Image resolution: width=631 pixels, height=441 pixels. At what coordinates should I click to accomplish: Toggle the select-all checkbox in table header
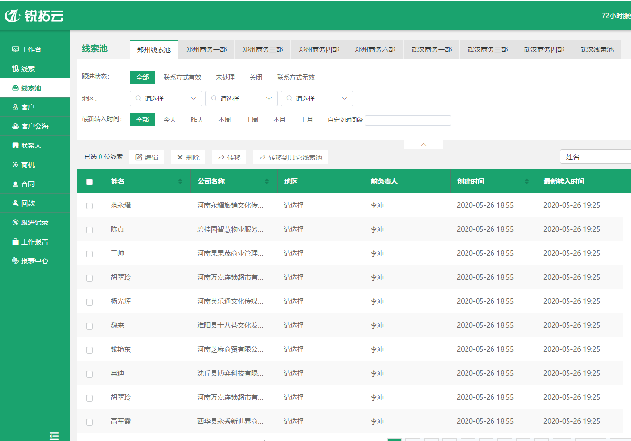pyautogui.click(x=89, y=182)
